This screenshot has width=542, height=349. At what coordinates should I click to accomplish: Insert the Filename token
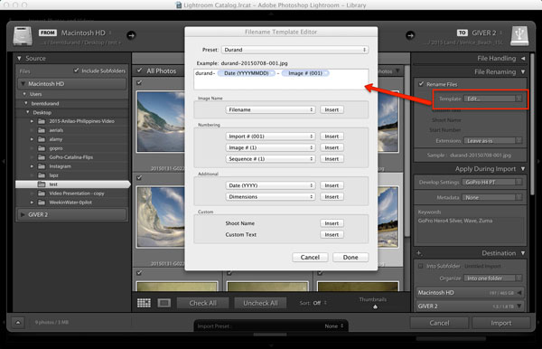[x=332, y=109]
